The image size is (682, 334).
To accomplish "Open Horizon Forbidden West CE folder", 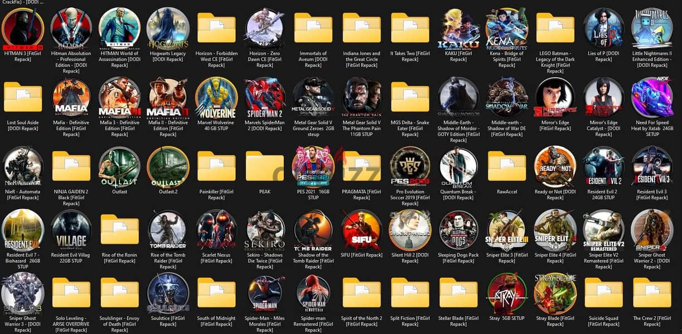I will coord(216,28).
